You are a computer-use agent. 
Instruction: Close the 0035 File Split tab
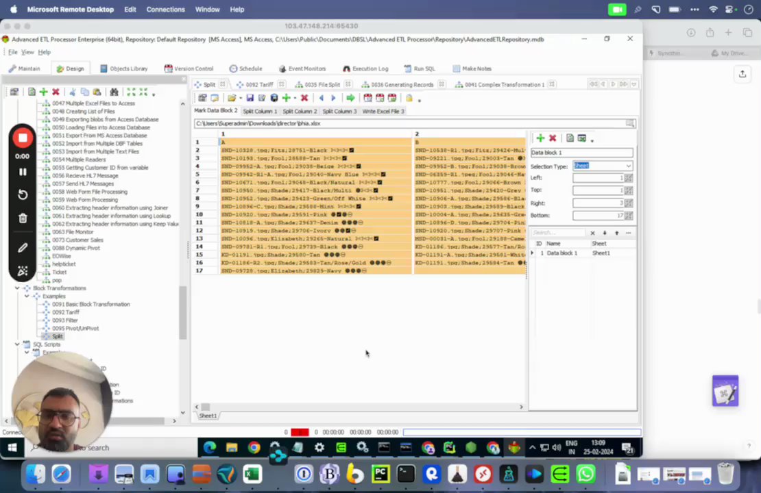point(348,84)
